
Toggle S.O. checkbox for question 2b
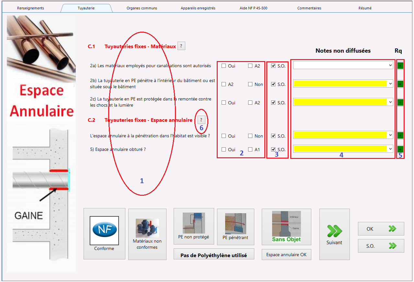click(x=273, y=84)
